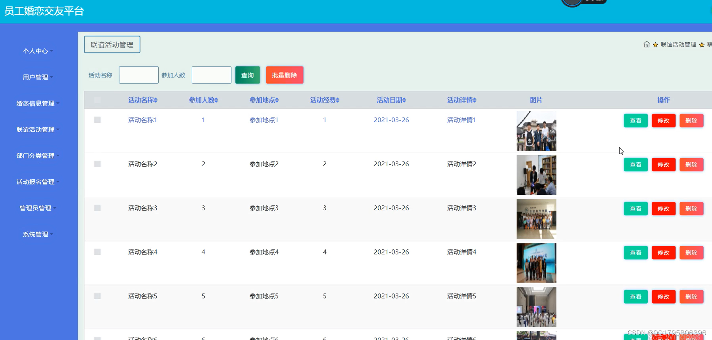Open the image thumbnail for 活动名称3

coord(536,219)
